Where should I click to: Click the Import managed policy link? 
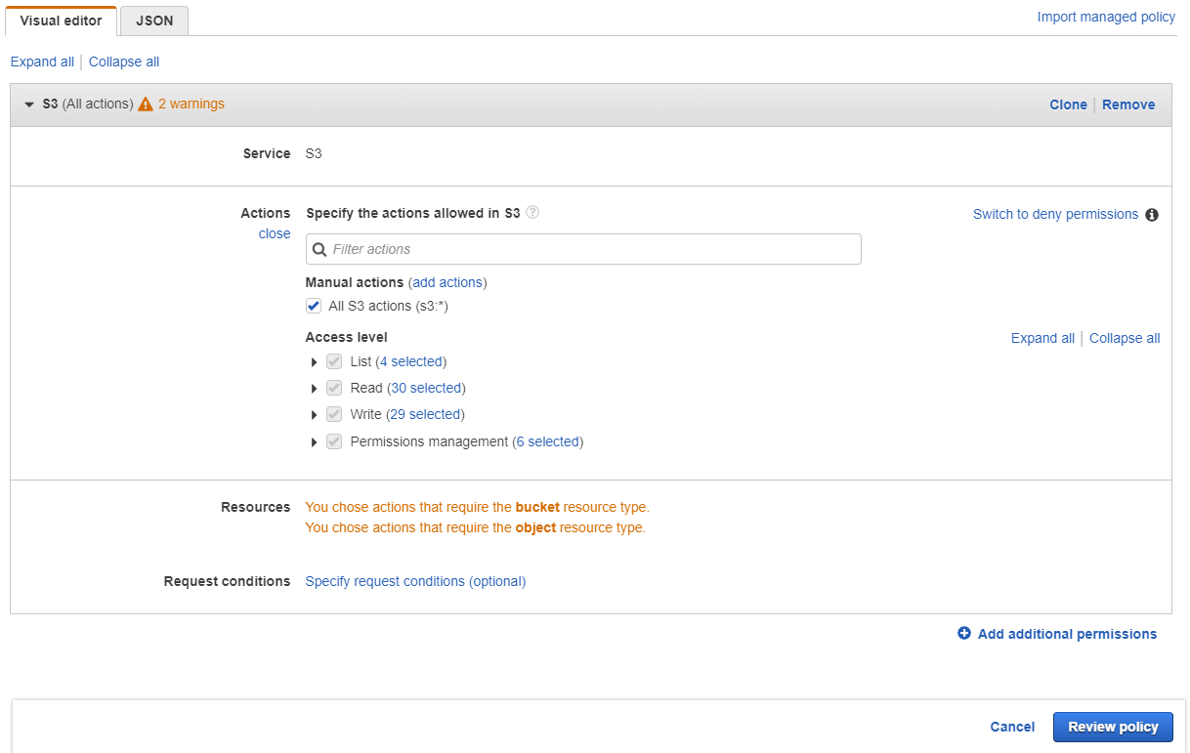pos(1106,17)
